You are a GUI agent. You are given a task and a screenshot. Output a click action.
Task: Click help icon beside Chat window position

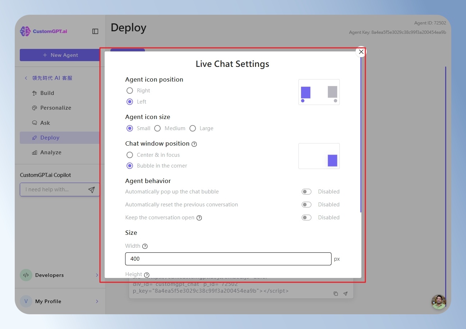(x=194, y=144)
